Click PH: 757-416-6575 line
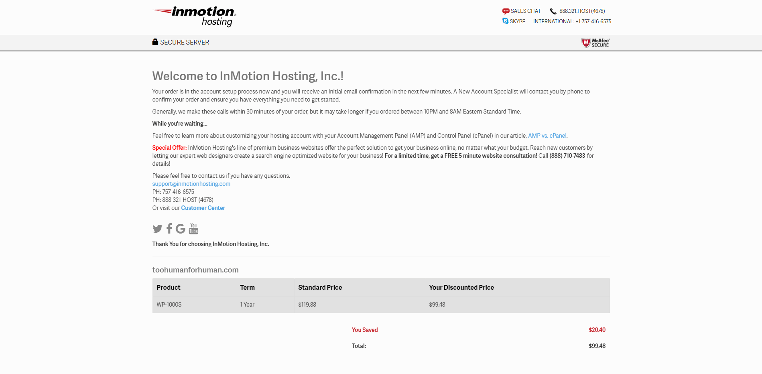Viewport: 762px width, 374px height. [173, 192]
